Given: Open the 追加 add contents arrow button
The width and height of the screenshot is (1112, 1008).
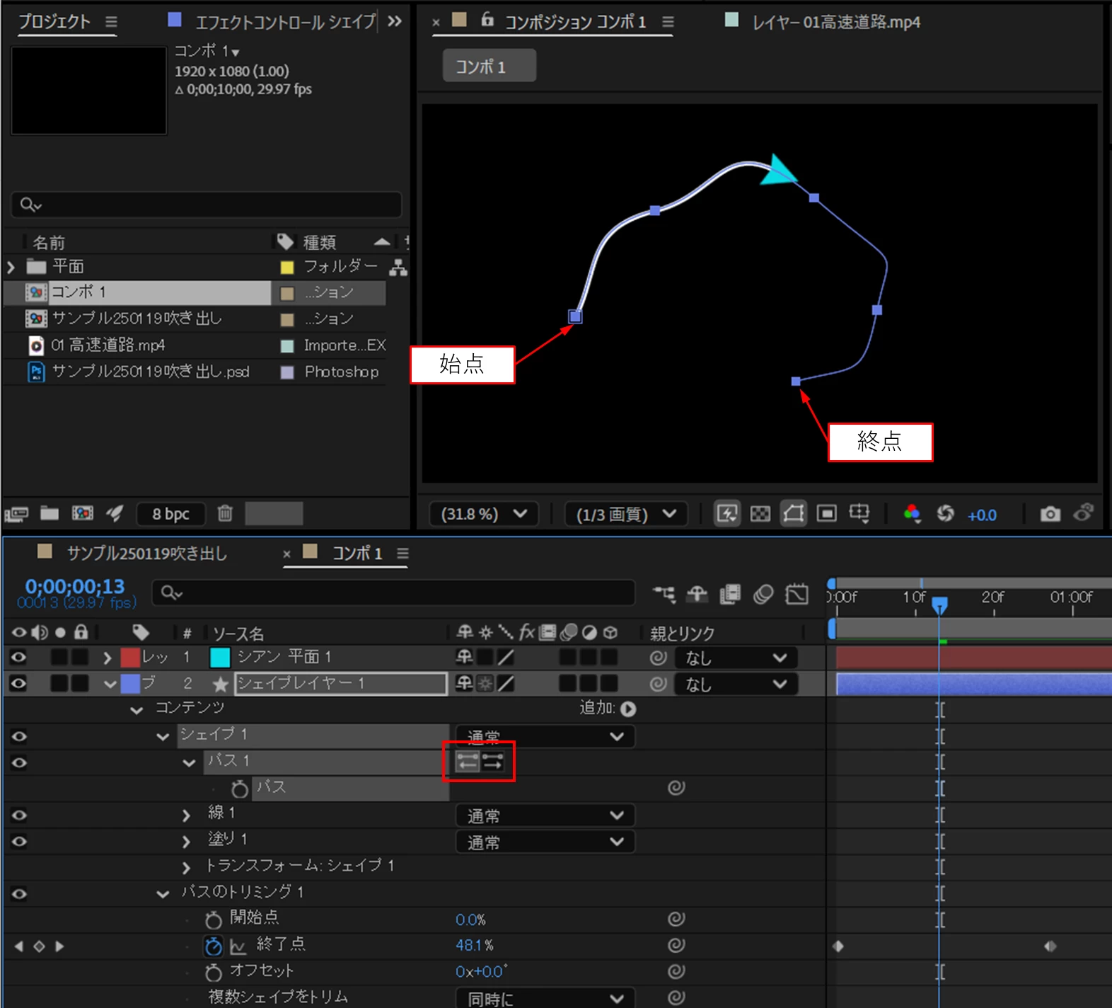Looking at the screenshot, I should click(x=628, y=709).
